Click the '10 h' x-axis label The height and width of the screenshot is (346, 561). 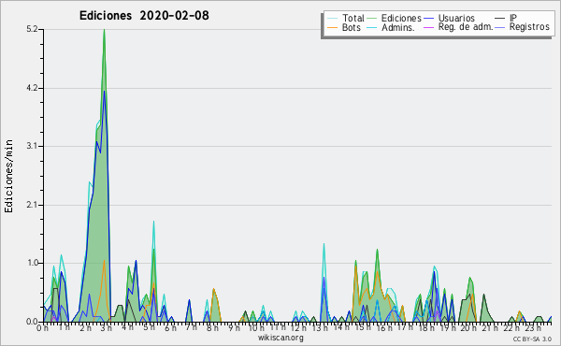[x=256, y=328]
